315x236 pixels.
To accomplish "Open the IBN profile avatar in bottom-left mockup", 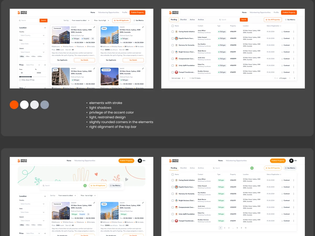I will pos(140,161).
